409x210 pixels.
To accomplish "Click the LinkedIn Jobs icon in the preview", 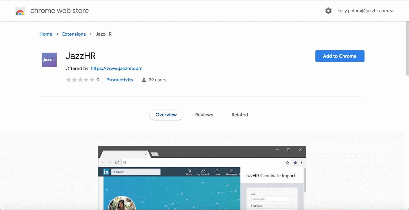I will point(217,172).
